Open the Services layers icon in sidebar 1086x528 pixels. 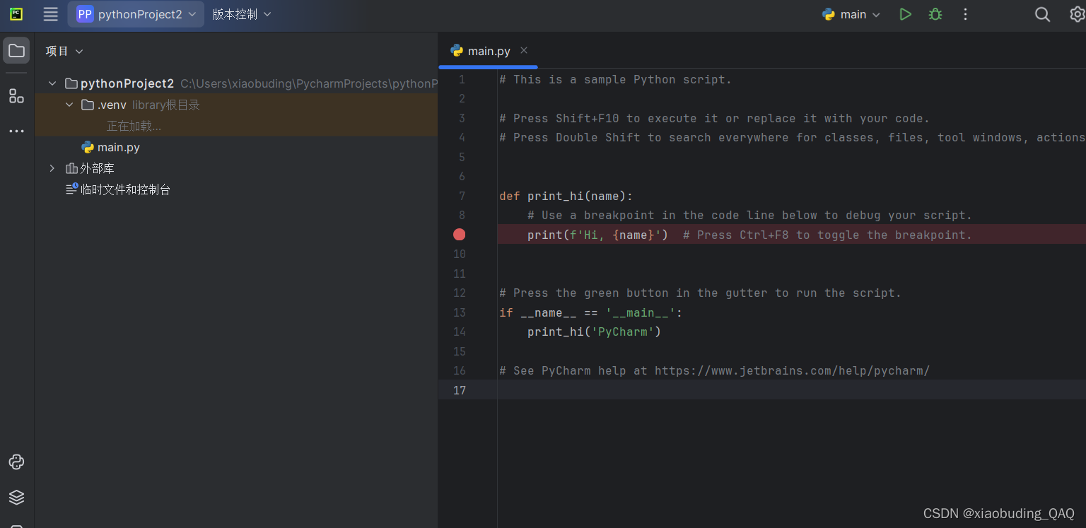[16, 497]
